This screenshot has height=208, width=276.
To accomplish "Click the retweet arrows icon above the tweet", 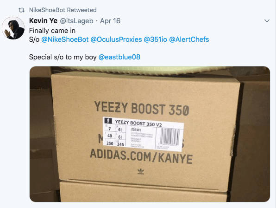I will [21, 10].
